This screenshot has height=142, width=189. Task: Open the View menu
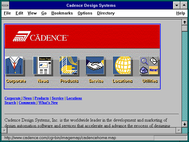coord(32,13)
